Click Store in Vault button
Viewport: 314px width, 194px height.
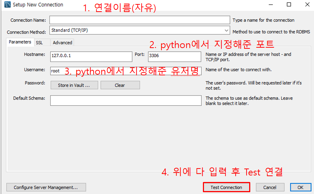[x=74, y=85]
